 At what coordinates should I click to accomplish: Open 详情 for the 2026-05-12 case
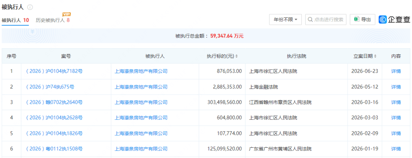(x=396, y=87)
